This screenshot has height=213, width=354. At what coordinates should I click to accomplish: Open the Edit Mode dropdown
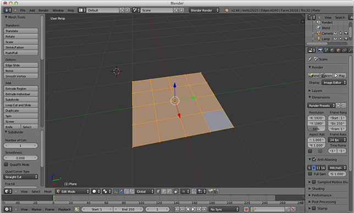(73, 192)
